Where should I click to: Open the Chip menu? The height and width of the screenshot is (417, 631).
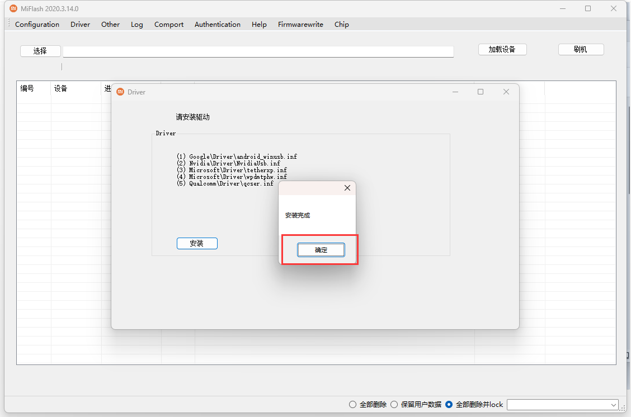click(x=341, y=24)
